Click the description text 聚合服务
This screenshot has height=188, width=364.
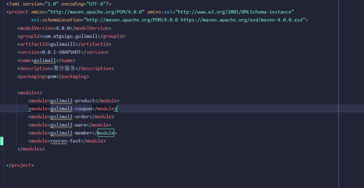point(64,69)
